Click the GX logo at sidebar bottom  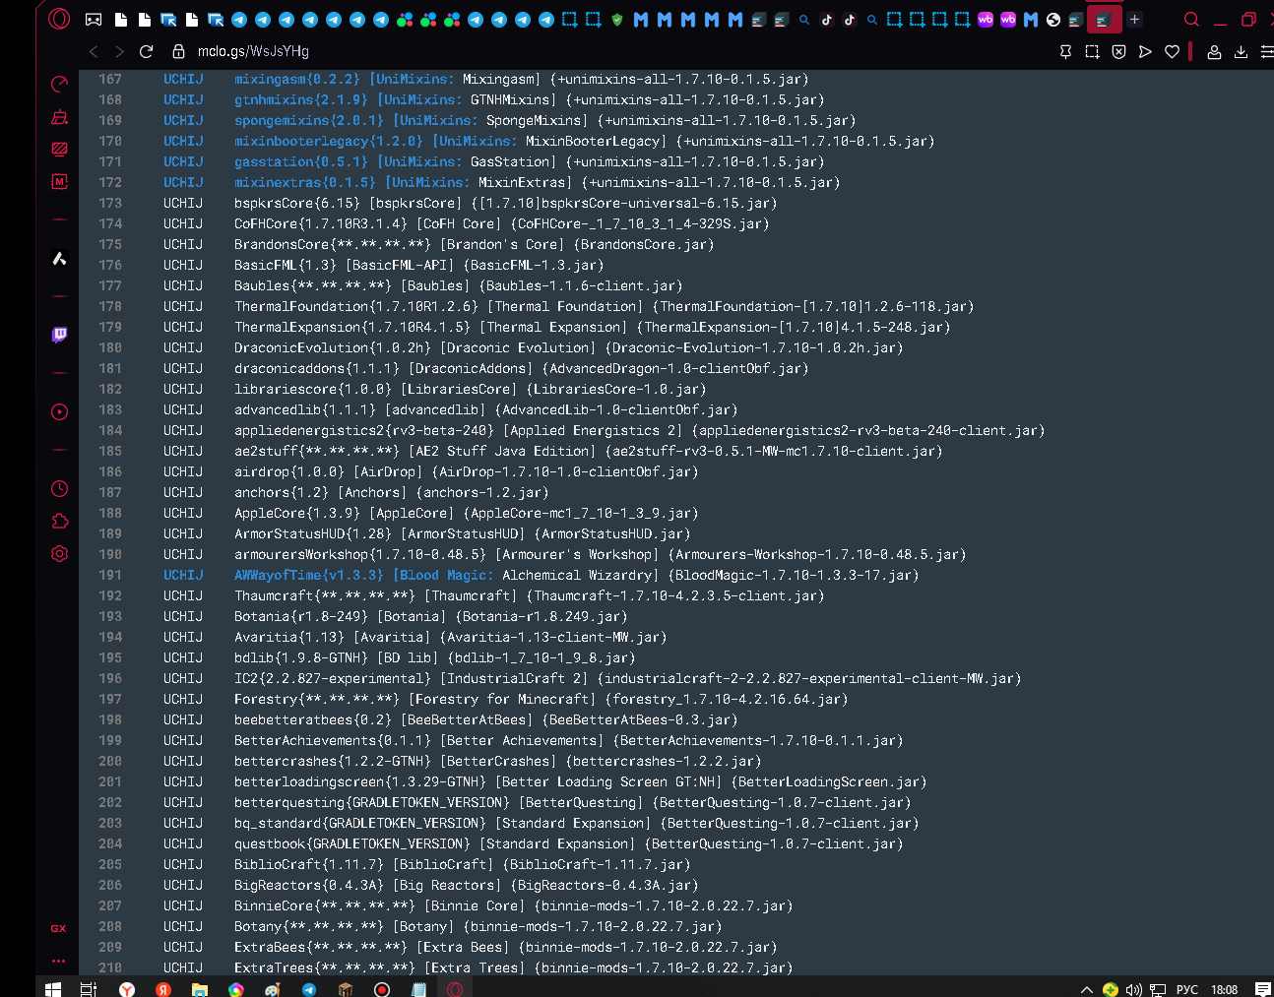(x=59, y=928)
